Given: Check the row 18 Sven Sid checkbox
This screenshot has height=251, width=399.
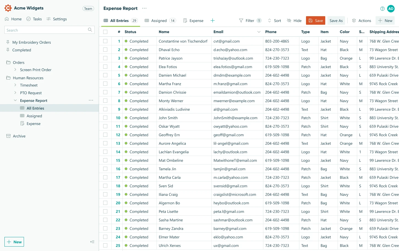Looking at the screenshot, I should pyautogui.click(x=105, y=186).
